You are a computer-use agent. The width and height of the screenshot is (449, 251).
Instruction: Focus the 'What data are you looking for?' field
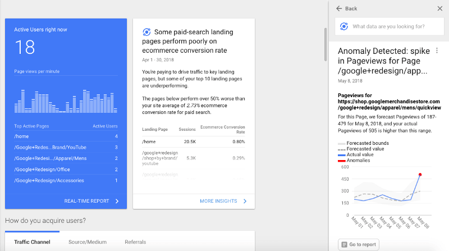pos(390,26)
